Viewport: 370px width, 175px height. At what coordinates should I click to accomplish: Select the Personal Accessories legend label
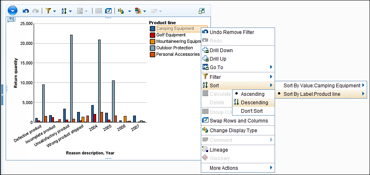click(178, 54)
